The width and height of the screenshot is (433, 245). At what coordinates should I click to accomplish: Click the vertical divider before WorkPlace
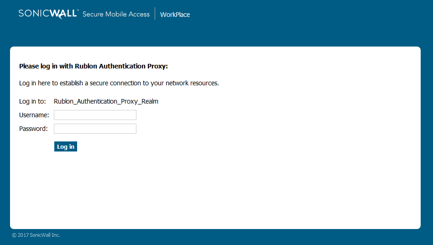tap(155, 14)
